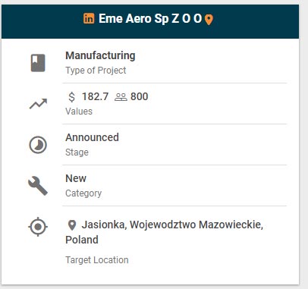Click the people jobs icon
Image resolution: width=308 pixels, height=289 pixels.
(121, 97)
